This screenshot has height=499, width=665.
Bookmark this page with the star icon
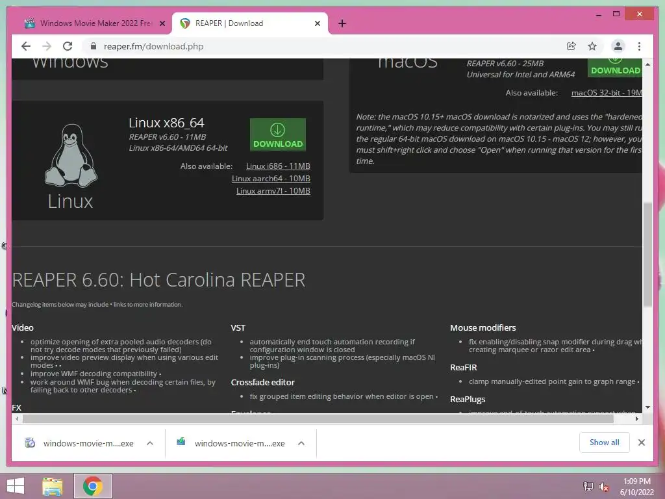pos(592,46)
